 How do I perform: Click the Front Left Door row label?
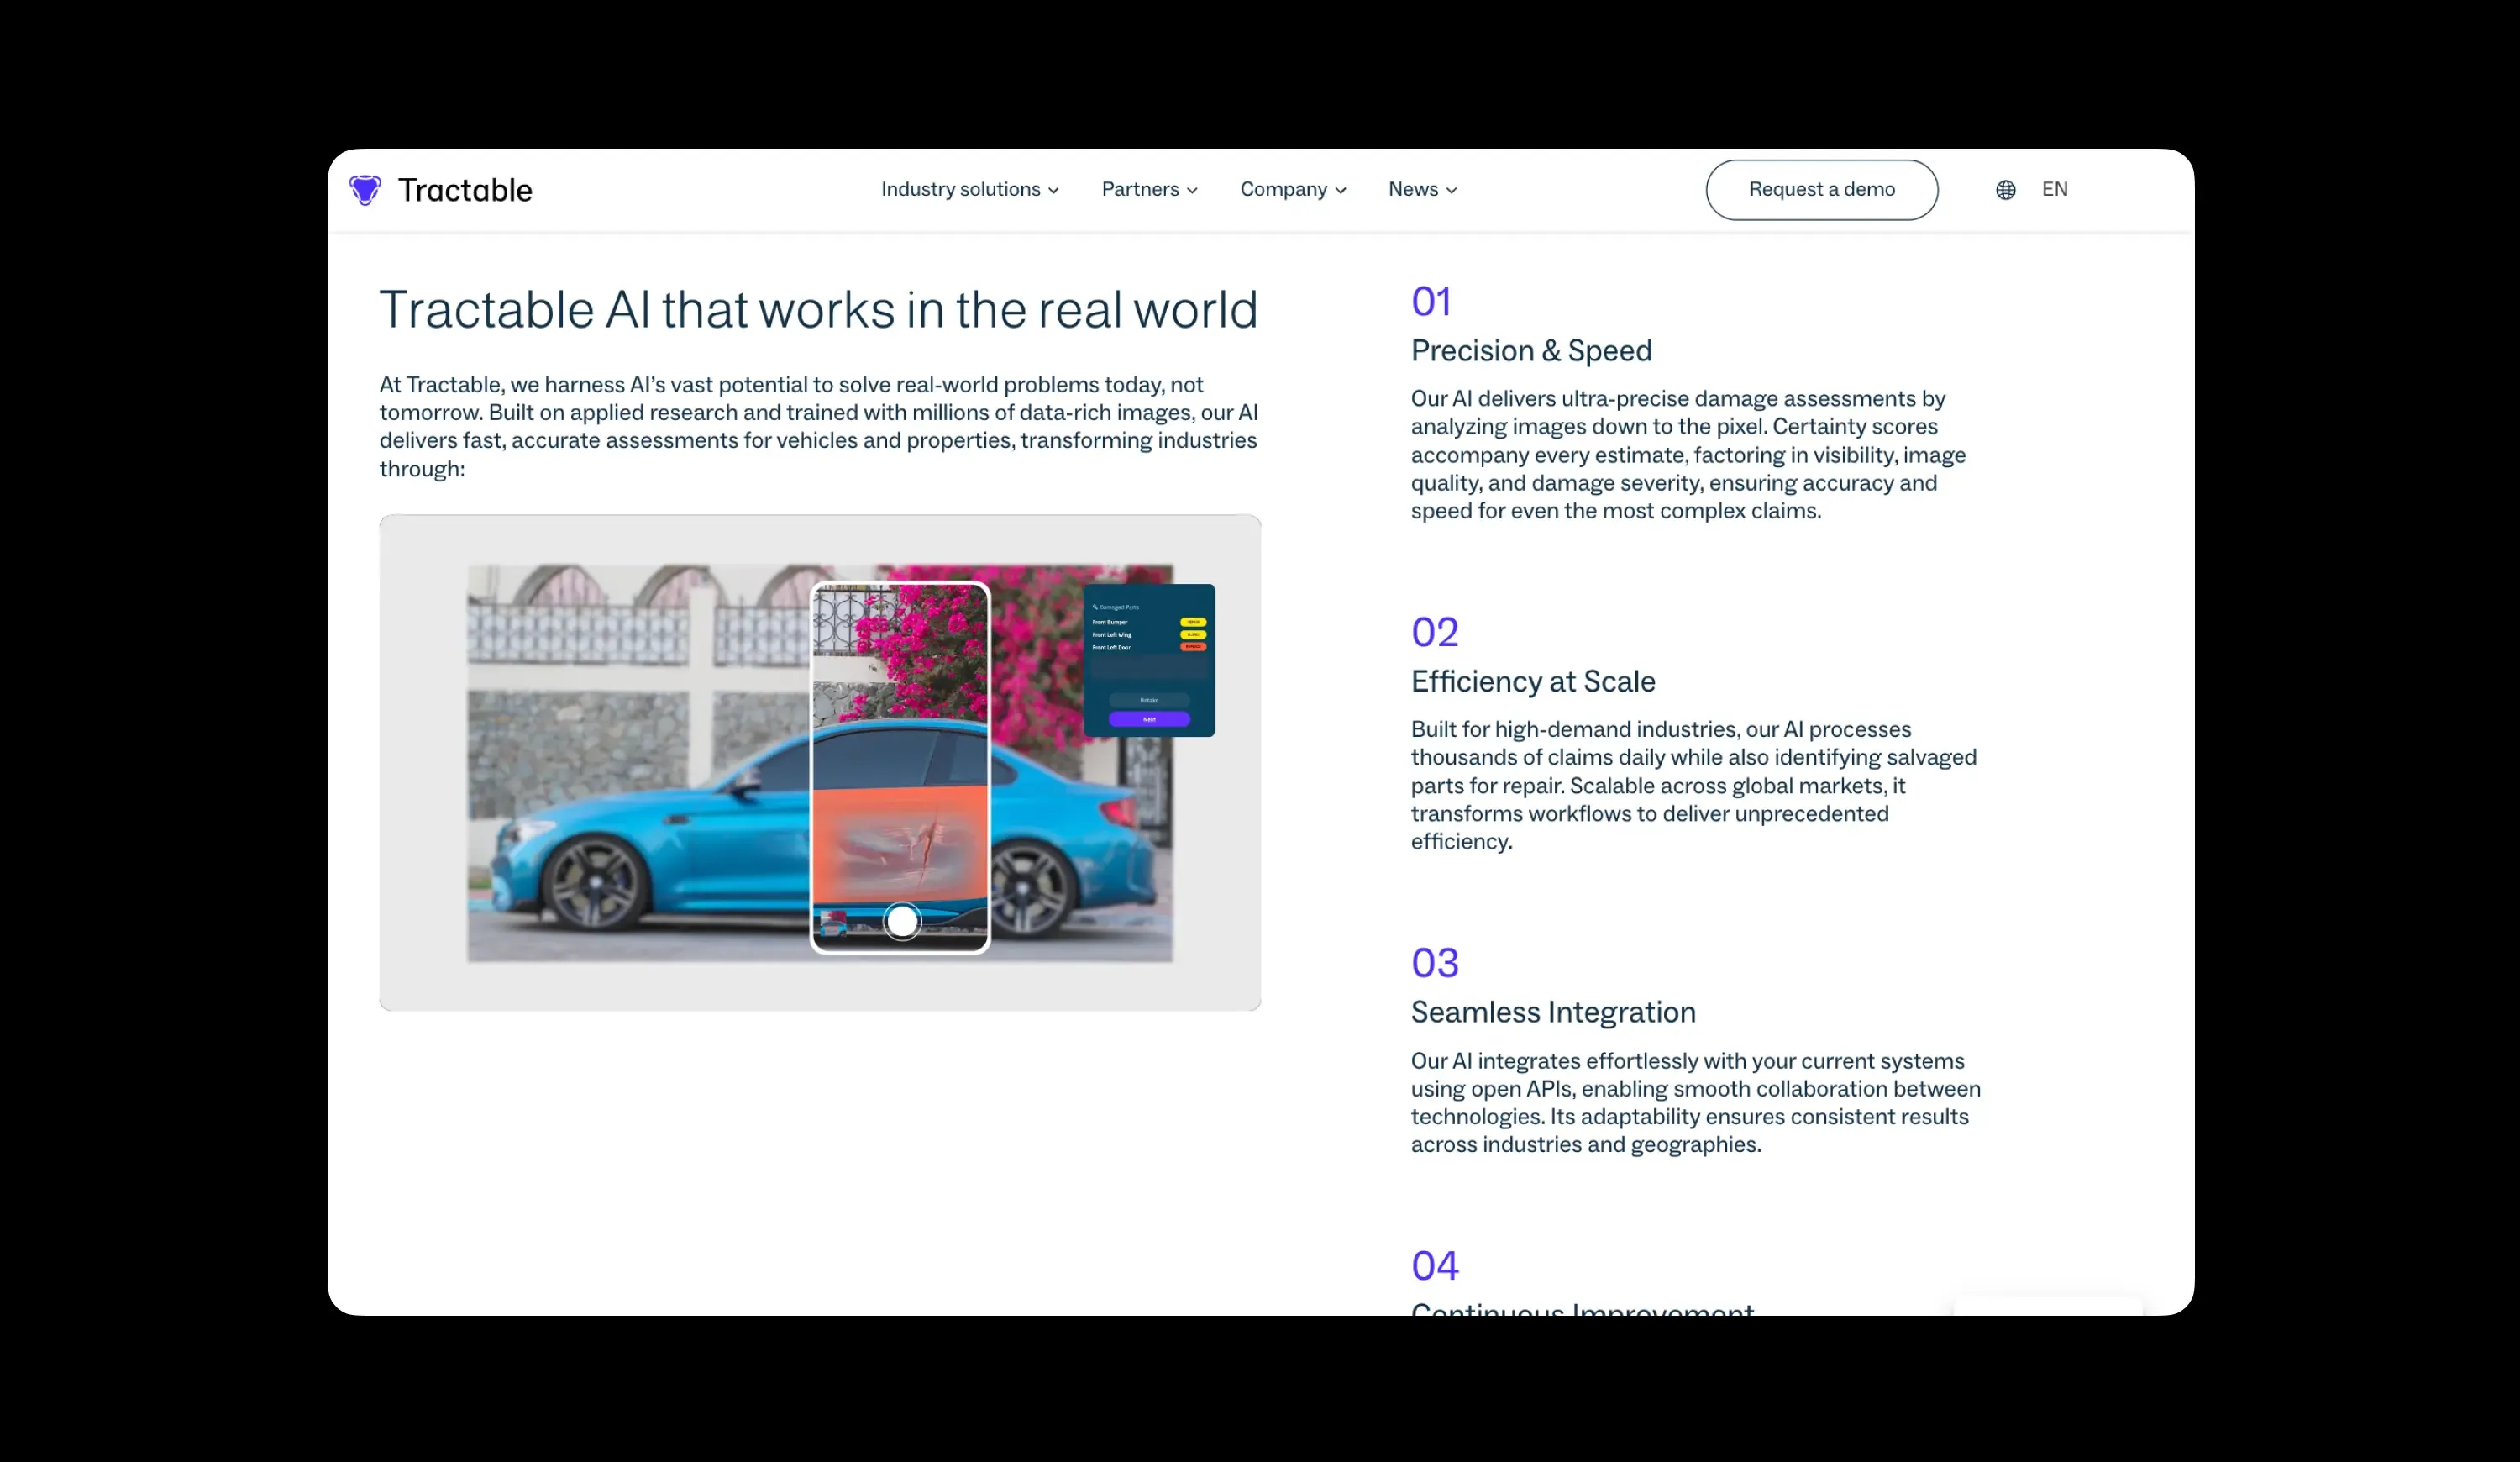point(1111,647)
